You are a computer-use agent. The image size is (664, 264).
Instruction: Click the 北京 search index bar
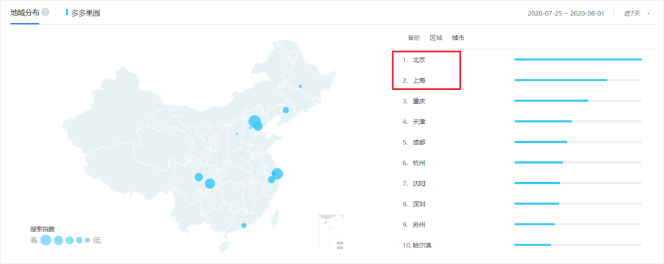point(577,60)
